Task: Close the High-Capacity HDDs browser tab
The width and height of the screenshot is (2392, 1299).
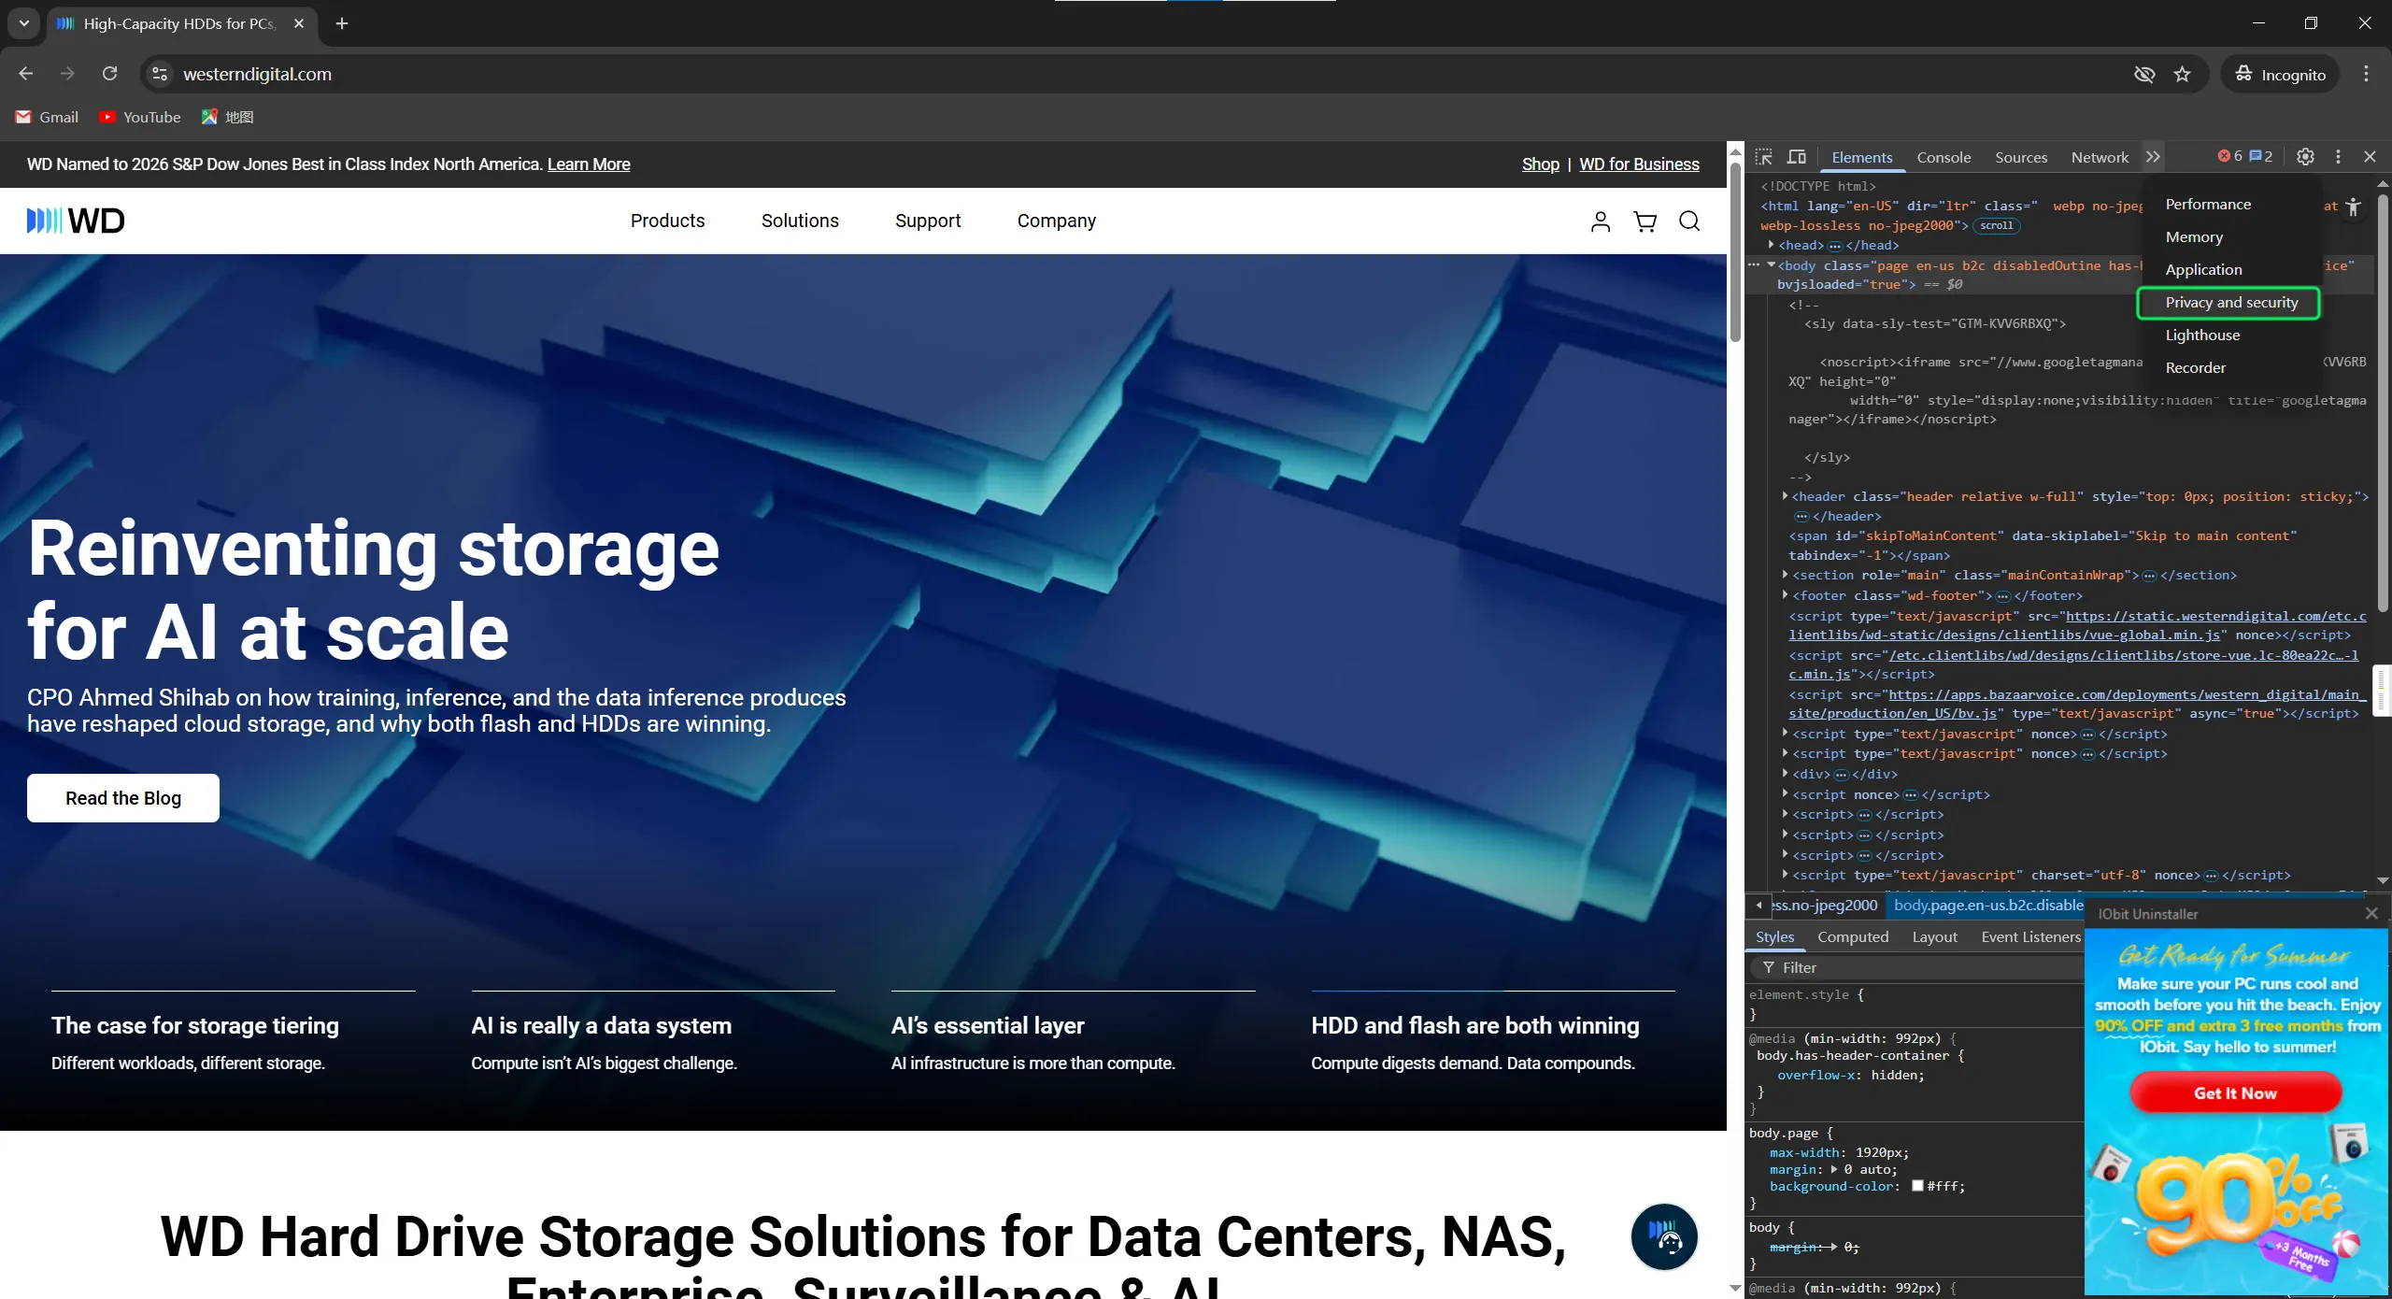Action: [299, 23]
